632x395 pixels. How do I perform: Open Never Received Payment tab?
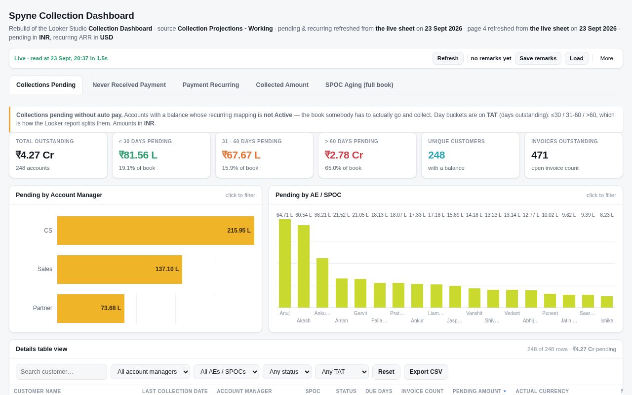(129, 85)
